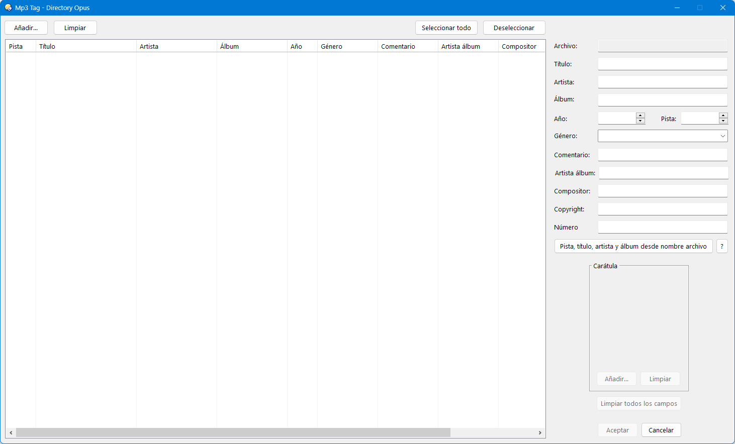Screen dimensions: 735x444
Task: Select the Compositor input field
Action: click(662, 191)
